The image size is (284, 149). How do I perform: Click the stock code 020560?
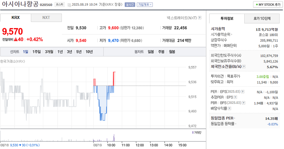46,5
